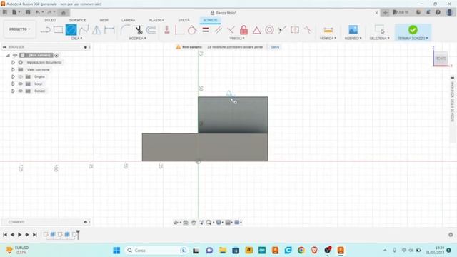Open the SELEZIONA dropdown menu
The width and height of the screenshot is (457, 257).
379,38
